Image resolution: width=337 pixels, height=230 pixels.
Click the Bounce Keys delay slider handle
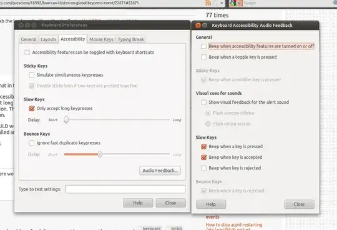(x=100, y=154)
